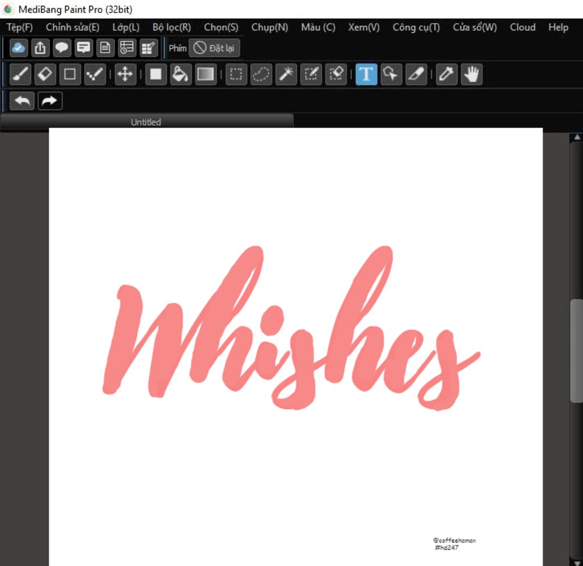Click the Đặt lại reset button
This screenshot has height=566, width=583.
click(x=214, y=48)
